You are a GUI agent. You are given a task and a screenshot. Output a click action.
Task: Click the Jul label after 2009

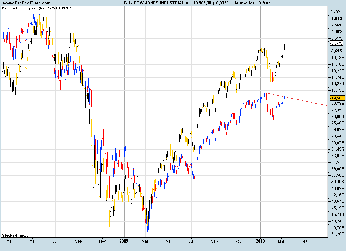(191, 241)
